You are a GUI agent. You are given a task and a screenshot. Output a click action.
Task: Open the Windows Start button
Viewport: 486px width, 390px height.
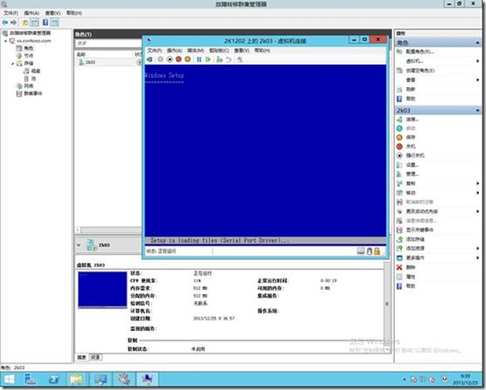pos(10,380)
